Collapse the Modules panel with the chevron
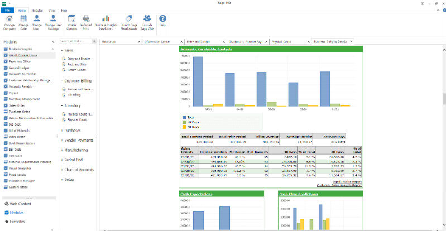446x231 pixels. (x=53, y=42)
